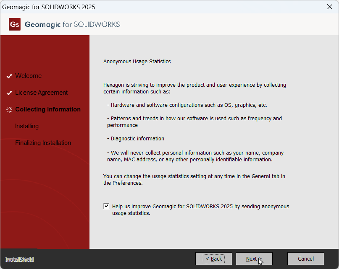The image size is (339, 269).
Task: Cancel the Geomagic installation
Action: [305, 259]
